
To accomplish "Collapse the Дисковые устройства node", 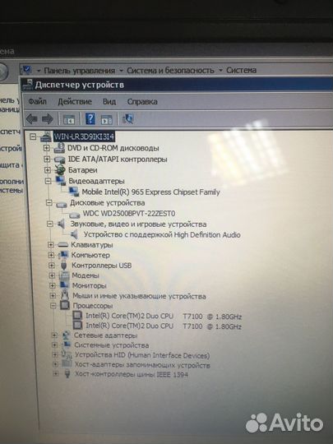I will click(x=49, y=203).
